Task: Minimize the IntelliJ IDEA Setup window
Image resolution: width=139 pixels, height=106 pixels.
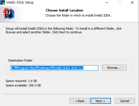Action: (107, 3)
